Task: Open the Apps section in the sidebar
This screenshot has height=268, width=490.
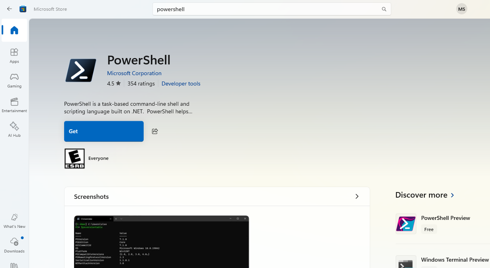Action: coord(14,55)
